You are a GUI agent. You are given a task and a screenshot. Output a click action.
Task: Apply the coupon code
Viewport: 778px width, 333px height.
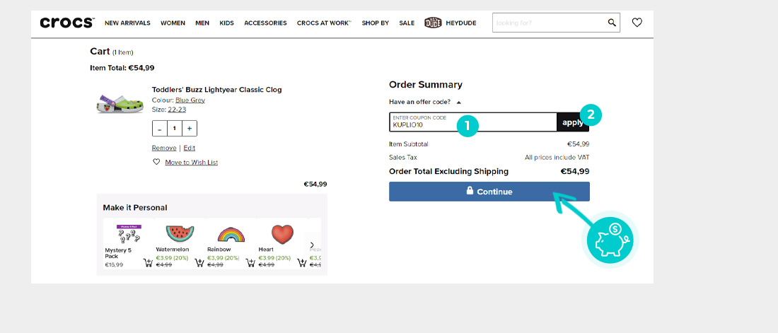pos(573,122)
